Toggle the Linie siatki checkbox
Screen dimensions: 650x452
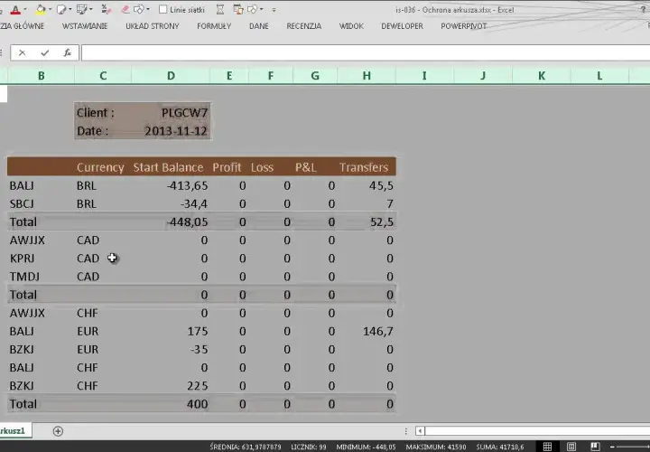pos(162,9)
